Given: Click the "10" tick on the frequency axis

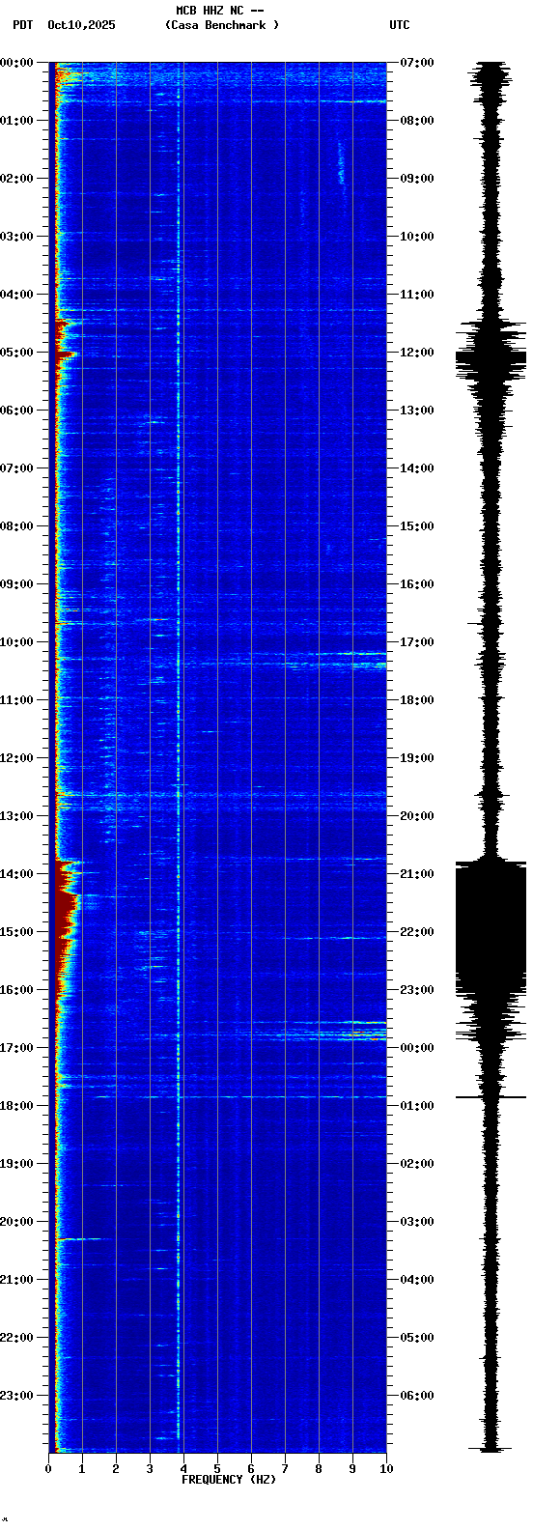Looking at the screenshot, I should (x=386, y=1469).
